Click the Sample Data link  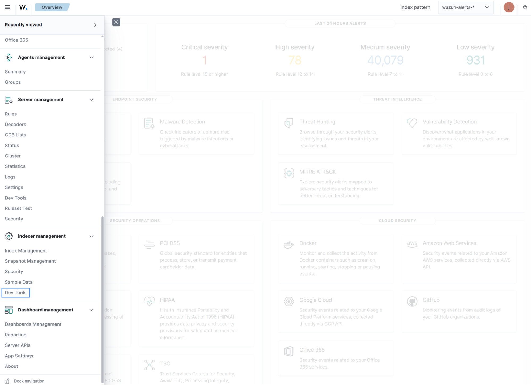[19, 282]
